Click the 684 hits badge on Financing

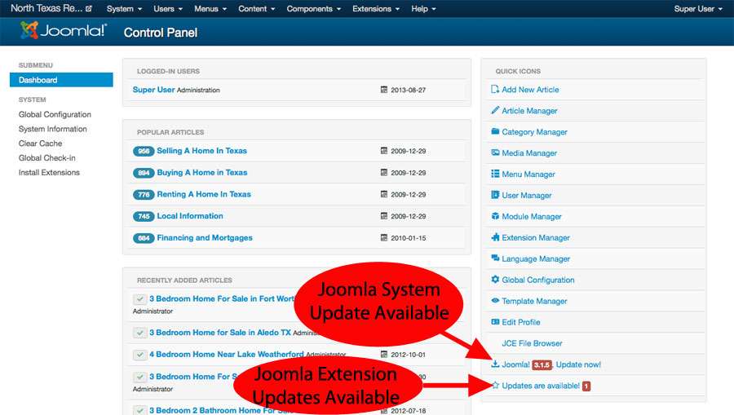(144, 238)
